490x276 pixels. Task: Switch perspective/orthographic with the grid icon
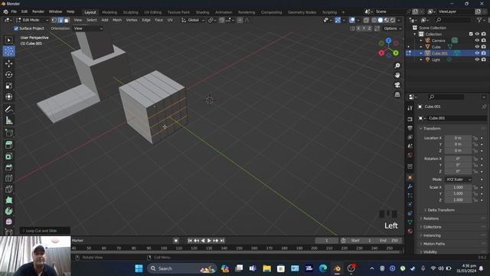pyautogui.click(x=397, y=94)
